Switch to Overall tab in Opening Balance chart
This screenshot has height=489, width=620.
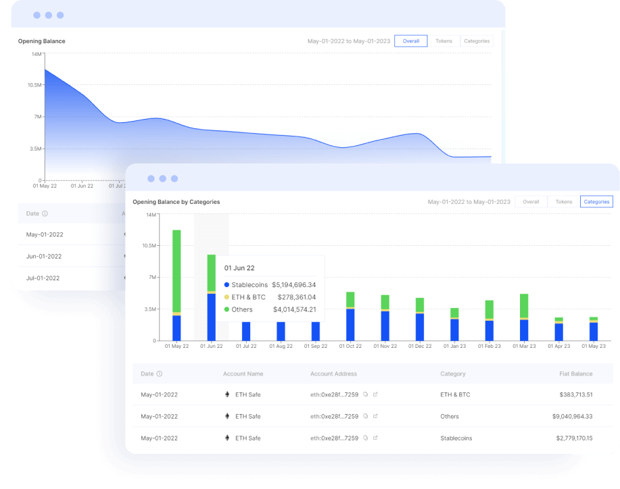point(410,41)
